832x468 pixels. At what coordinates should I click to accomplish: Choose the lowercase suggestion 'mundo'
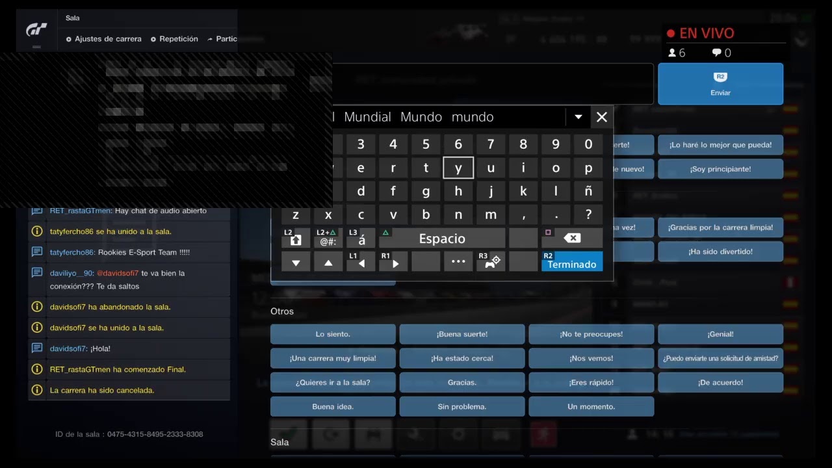coord(473,117)
